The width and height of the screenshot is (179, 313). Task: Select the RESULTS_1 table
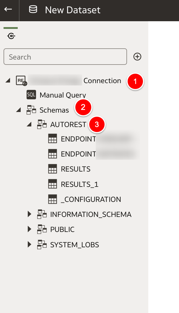[x=79, y=184]
